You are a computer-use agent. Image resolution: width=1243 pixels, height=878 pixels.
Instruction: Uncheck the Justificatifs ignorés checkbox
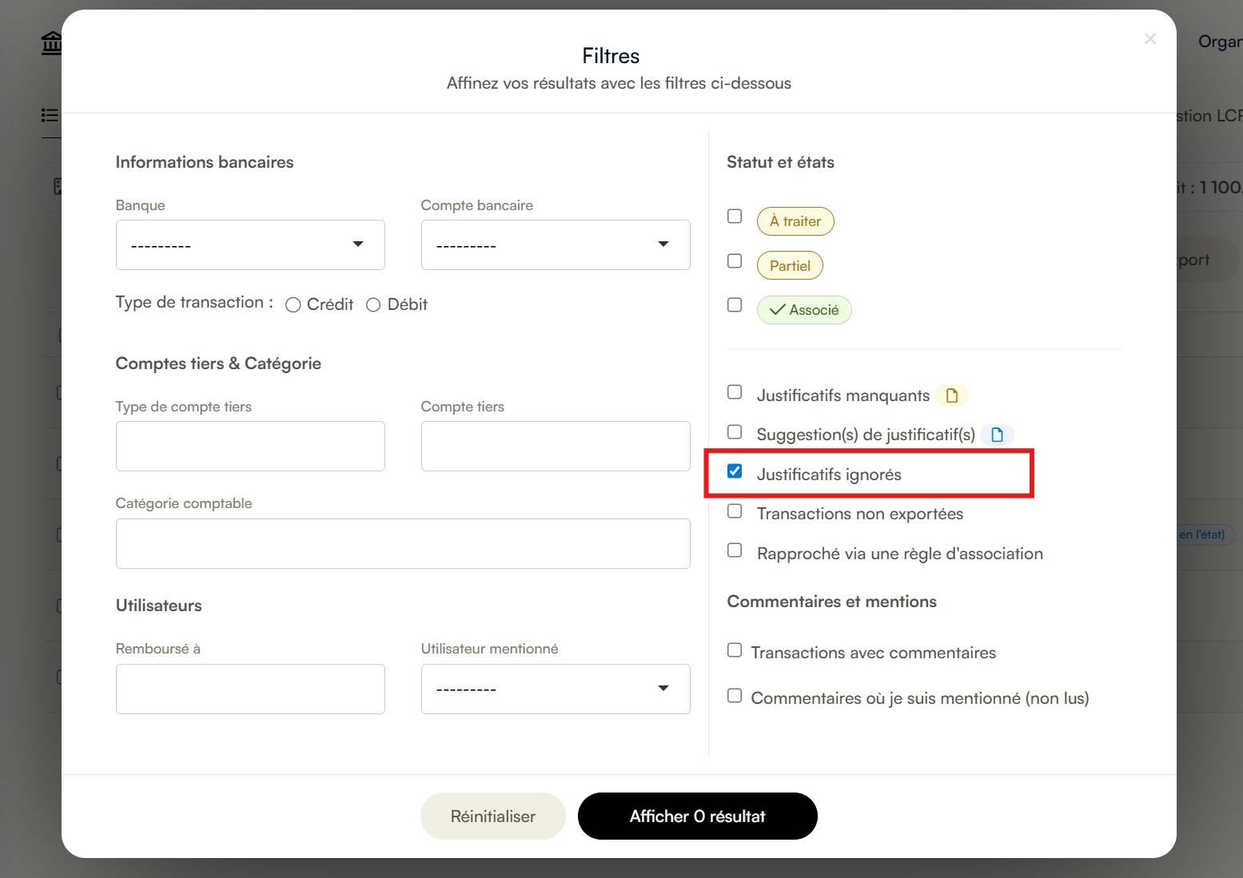[735, 471]
